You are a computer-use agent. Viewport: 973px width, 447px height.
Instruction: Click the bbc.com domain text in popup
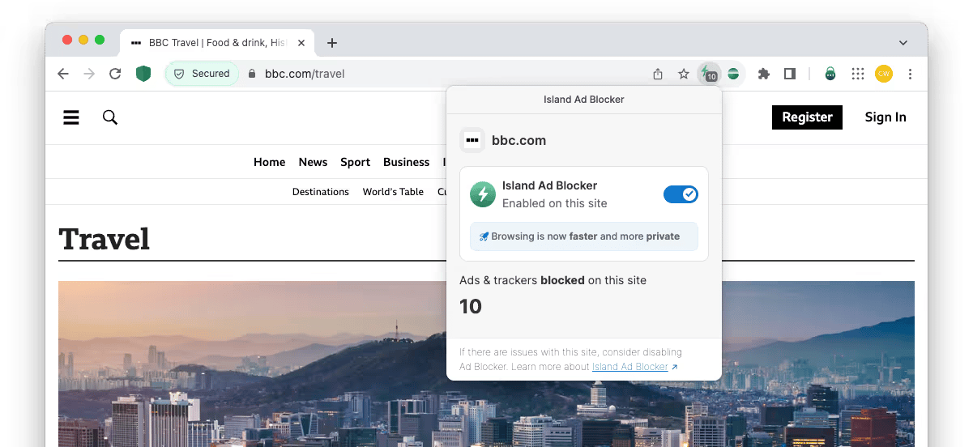(x=519, y=140)
